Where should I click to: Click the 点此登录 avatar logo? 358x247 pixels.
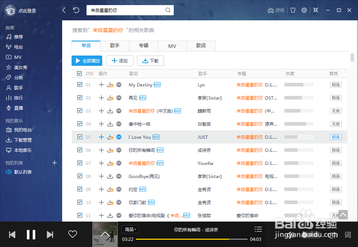pos(10,10)
